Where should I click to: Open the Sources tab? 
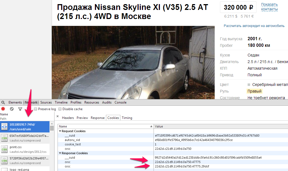46,102
